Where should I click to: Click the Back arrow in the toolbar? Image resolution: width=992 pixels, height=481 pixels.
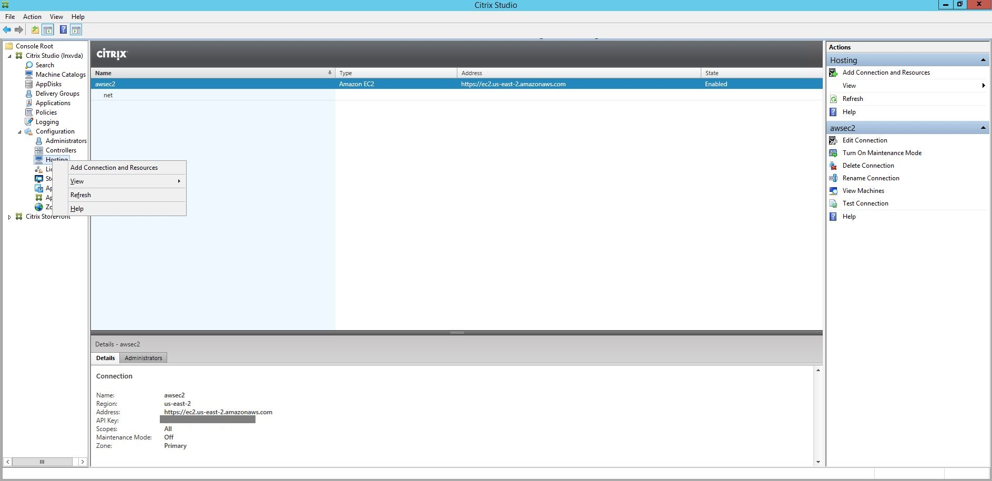pos(7,30)
